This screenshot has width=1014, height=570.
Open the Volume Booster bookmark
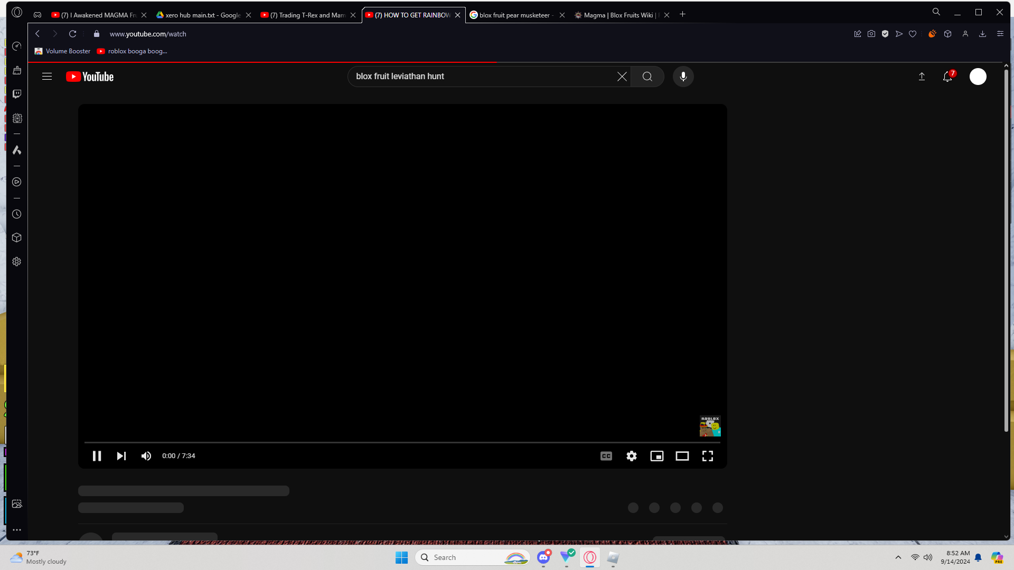(x=62, y=51)
